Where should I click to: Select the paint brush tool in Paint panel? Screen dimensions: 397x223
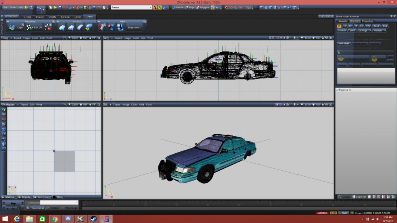(102, 27)
